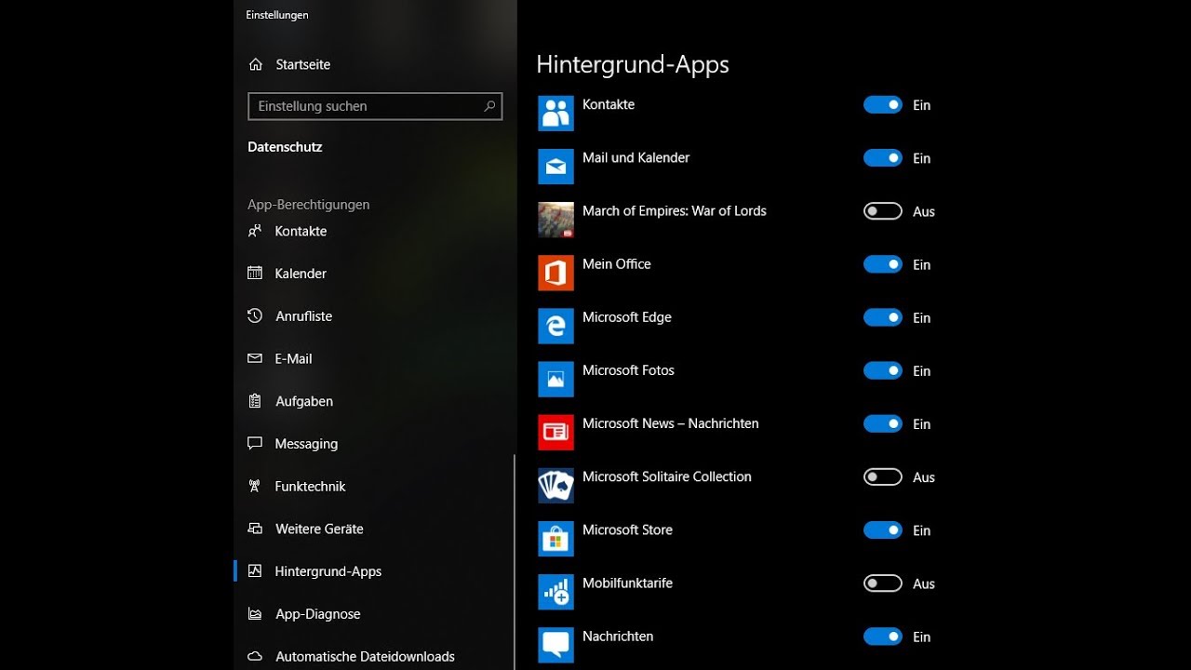
Task: Click the envelope icon beside E-Mail
Action: tap(255, 358)
